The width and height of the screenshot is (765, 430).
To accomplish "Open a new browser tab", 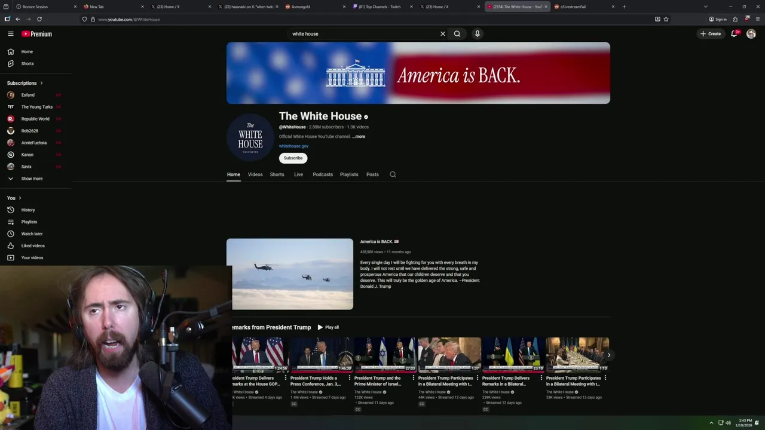I will pos(624,7).
